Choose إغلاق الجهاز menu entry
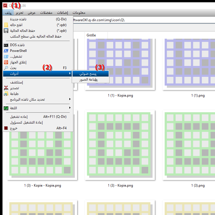Image resolution: width=215 pixels, height=215 pixels. point(38,62)
